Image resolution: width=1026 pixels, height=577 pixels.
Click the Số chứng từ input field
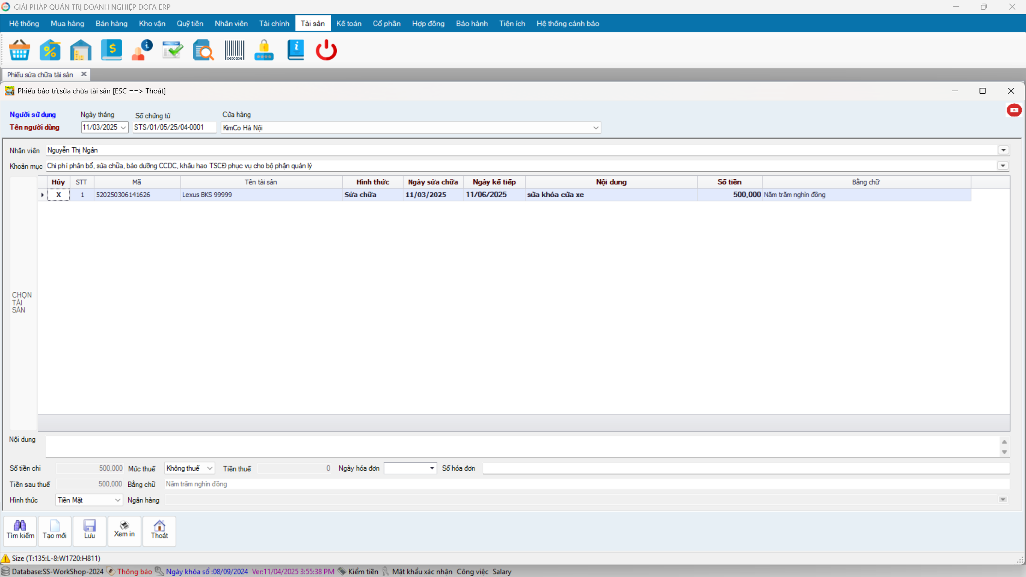(x=174, y=127)
